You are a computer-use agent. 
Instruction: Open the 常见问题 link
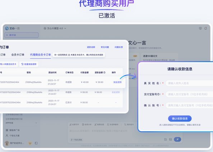click(x=105, y=47)
